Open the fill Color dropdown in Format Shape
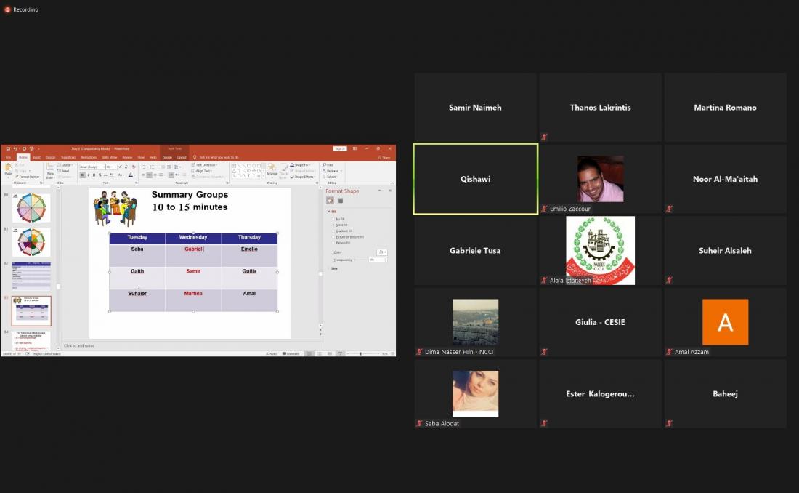799x493 pixels. (383, 252)
